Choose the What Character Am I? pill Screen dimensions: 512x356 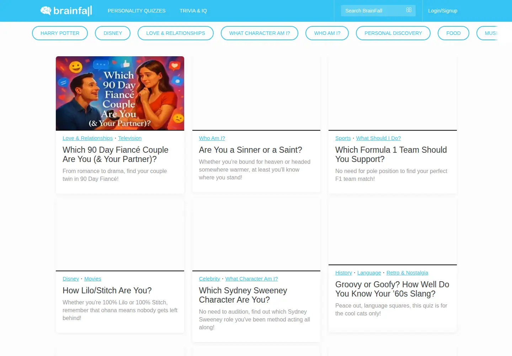260,33
